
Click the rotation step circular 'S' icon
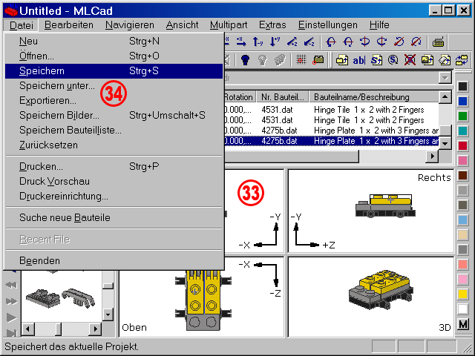pos(393,60)
